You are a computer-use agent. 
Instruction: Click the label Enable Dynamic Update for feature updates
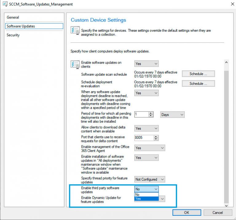pyautogui.click(x=101, y=200)
